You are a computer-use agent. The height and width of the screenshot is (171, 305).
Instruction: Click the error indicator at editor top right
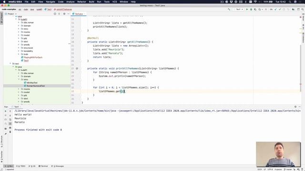(301, 17)
